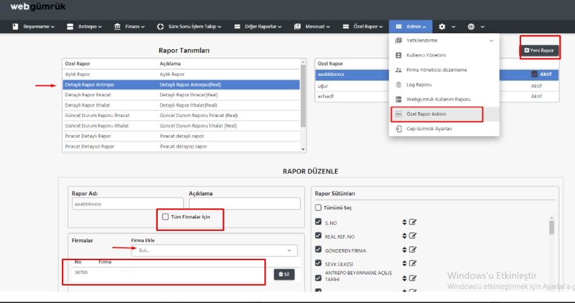Click the edit icon for S. NO
The image size is (575, 303).
(x=413, y=222)
